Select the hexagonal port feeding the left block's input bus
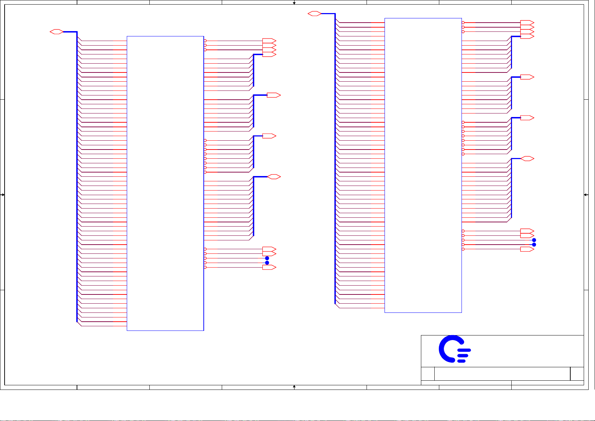This screenshot has height=421, width=595. (56, 32)
